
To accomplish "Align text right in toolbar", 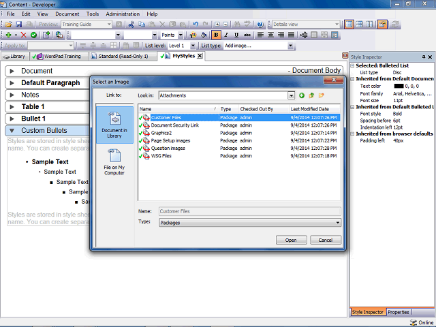I will [281, 35].
